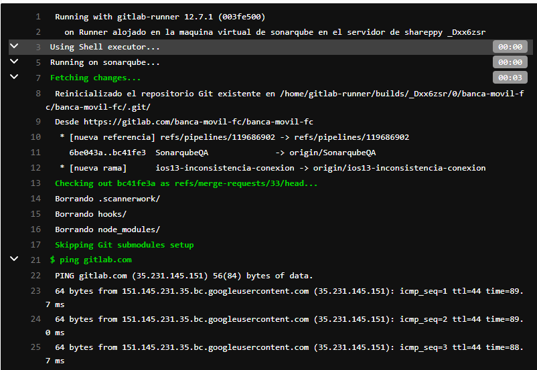Collapse the Using Shell executor section chevron
The width and height of the screenshot is (537, 370).
(14, 46)
